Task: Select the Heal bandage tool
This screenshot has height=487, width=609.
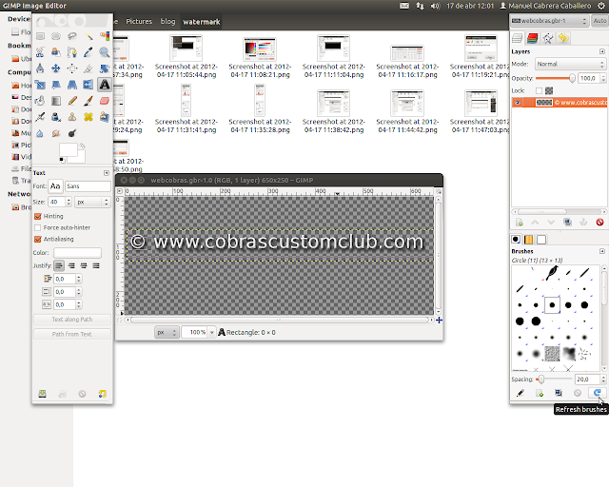Action: coord(88,117)
